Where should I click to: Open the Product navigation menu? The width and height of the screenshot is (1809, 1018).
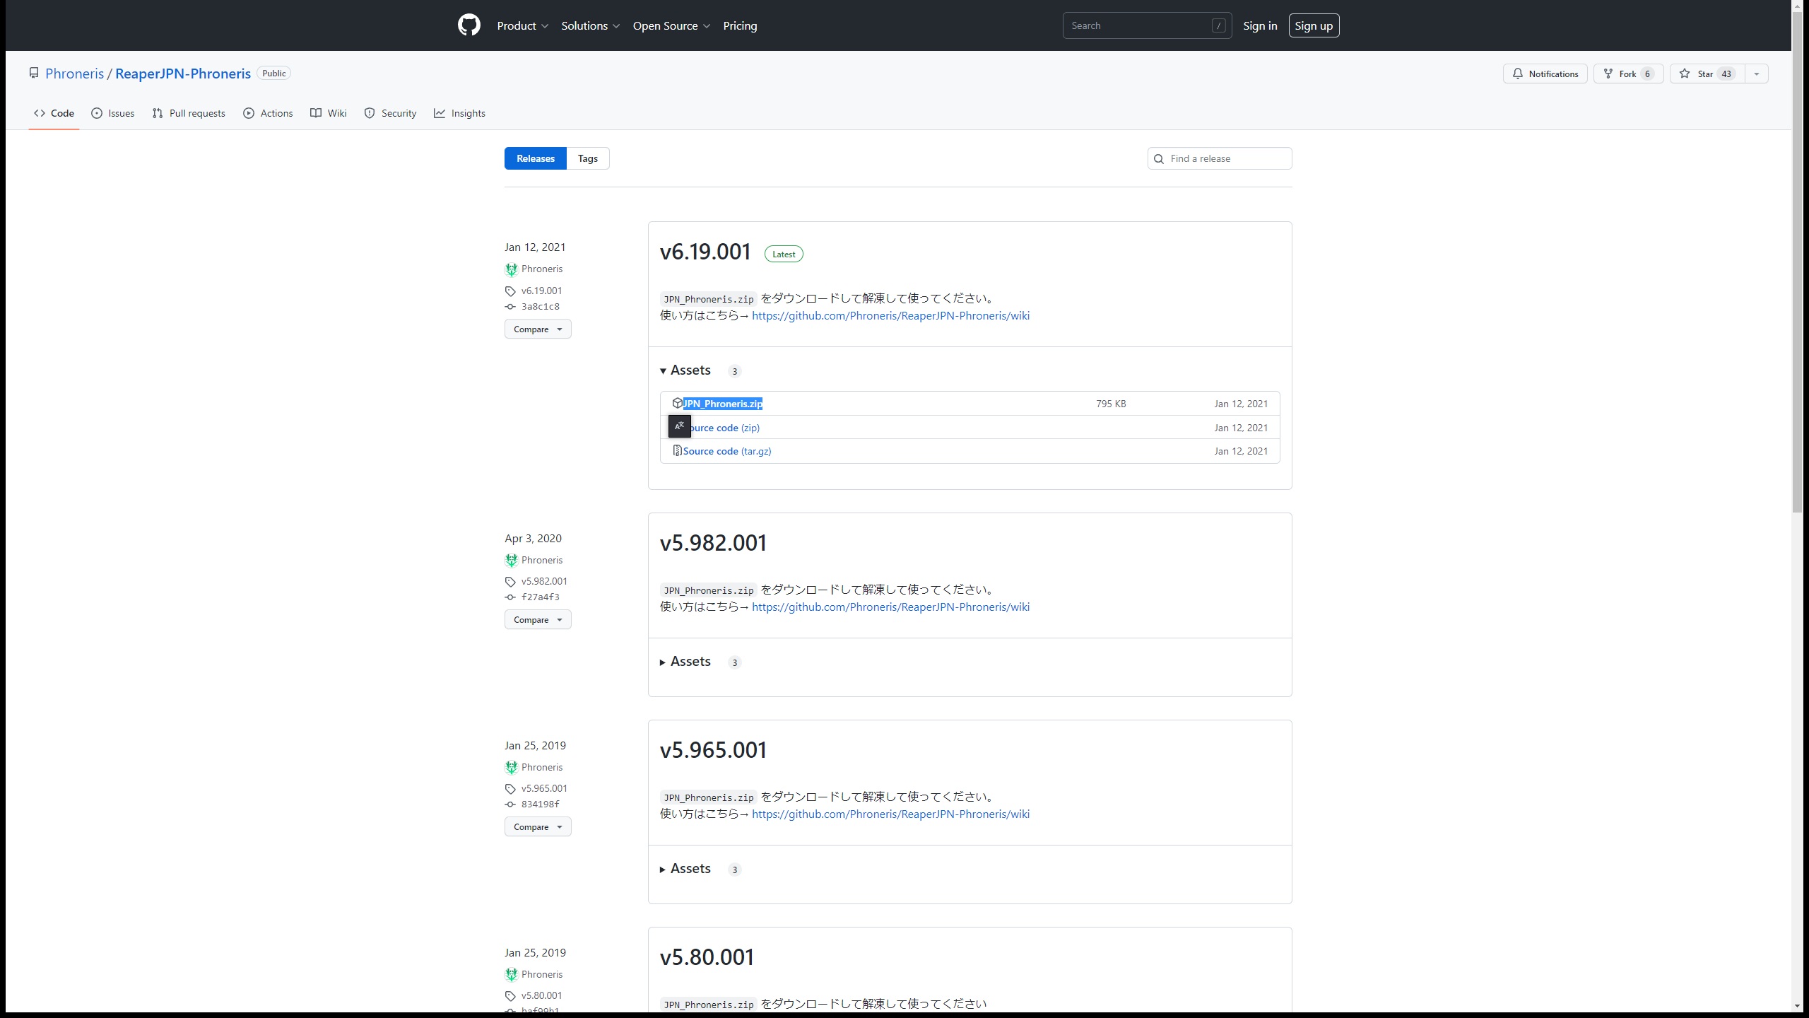[522, 25]
